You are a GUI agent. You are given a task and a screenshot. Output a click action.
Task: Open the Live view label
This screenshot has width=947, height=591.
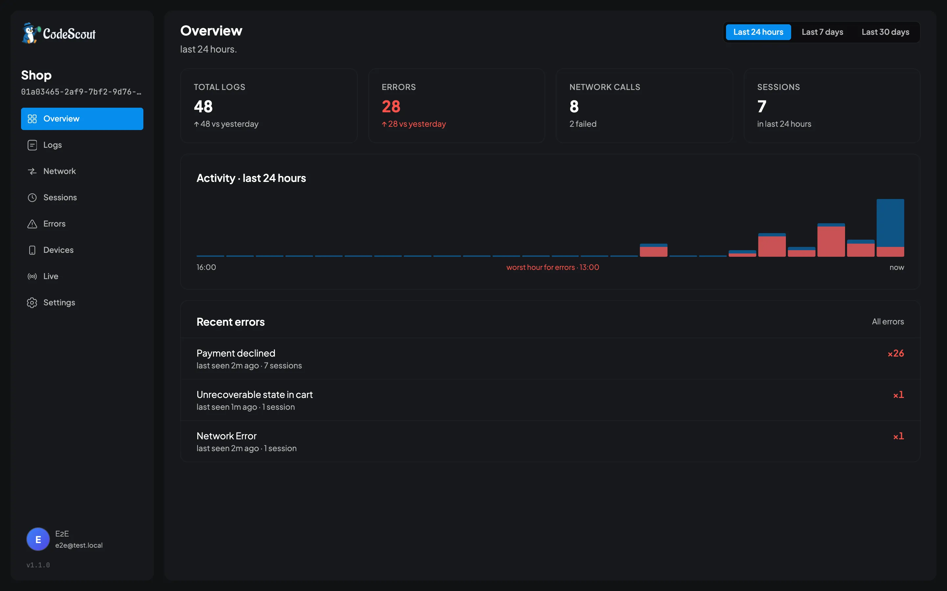point(51,276)
